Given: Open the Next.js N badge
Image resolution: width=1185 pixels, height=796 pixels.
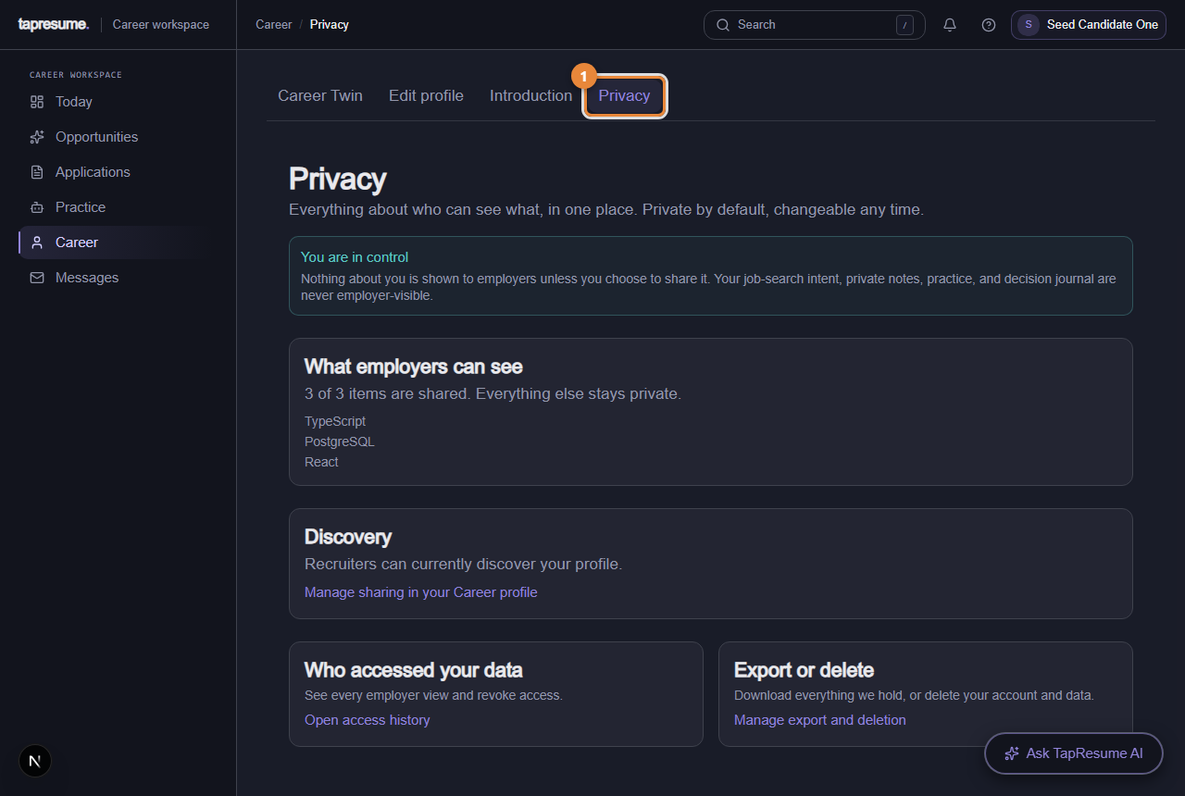Looking at the screenshot, I should pyautogui.click(x=35, y=762).
